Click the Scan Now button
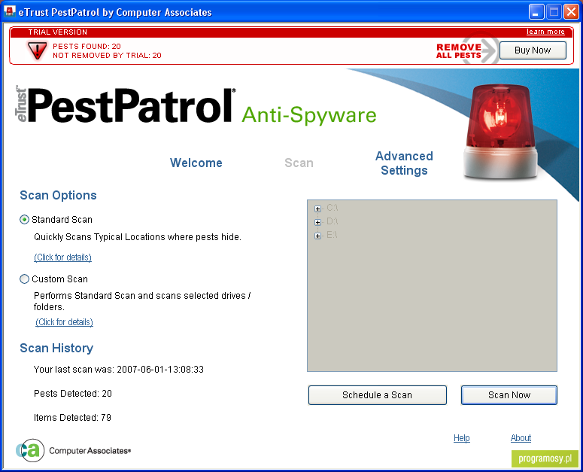583x472 pixels. (x=509, y=395)
